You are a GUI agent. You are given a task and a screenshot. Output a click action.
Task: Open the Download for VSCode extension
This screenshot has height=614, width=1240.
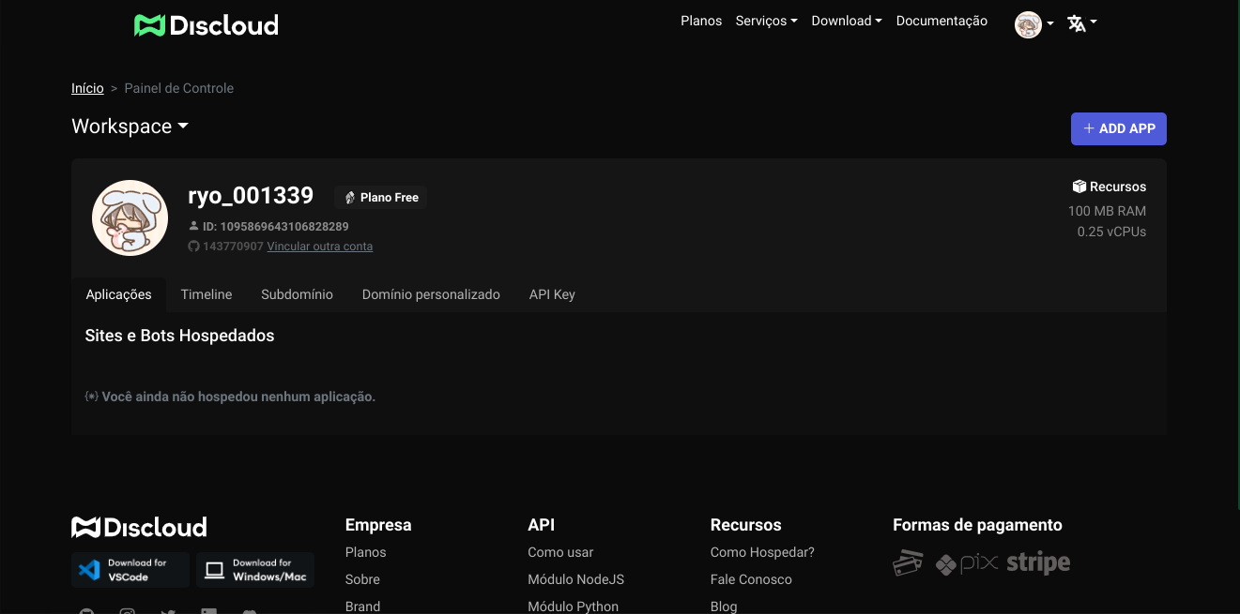point(130,569)
